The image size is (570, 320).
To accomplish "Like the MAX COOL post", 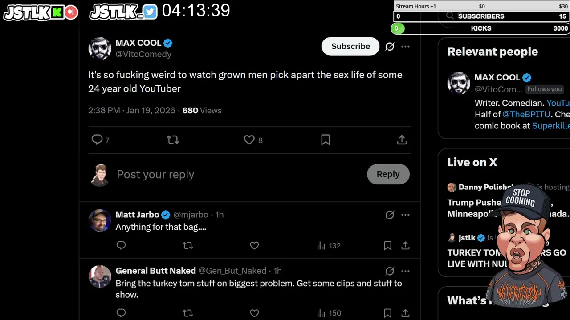I will click(x=249, y=140).
